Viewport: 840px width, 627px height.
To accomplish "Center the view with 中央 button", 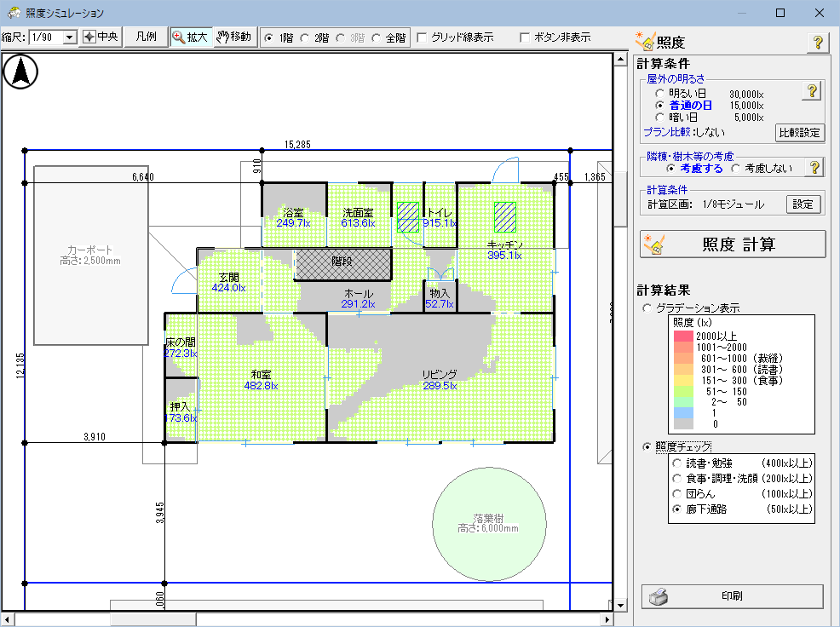I will click(x=101, y=37).
